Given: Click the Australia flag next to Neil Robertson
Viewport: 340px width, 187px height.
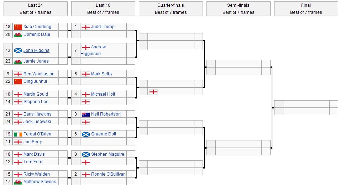Looking at the screenshot, I should pos(85,114).
